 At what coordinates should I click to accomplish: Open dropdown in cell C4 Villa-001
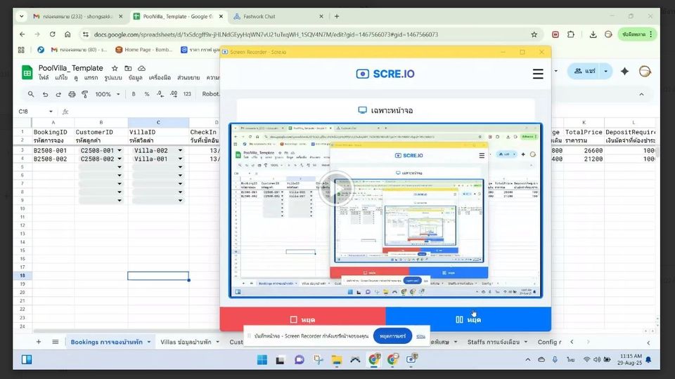(x=181, y=159)
